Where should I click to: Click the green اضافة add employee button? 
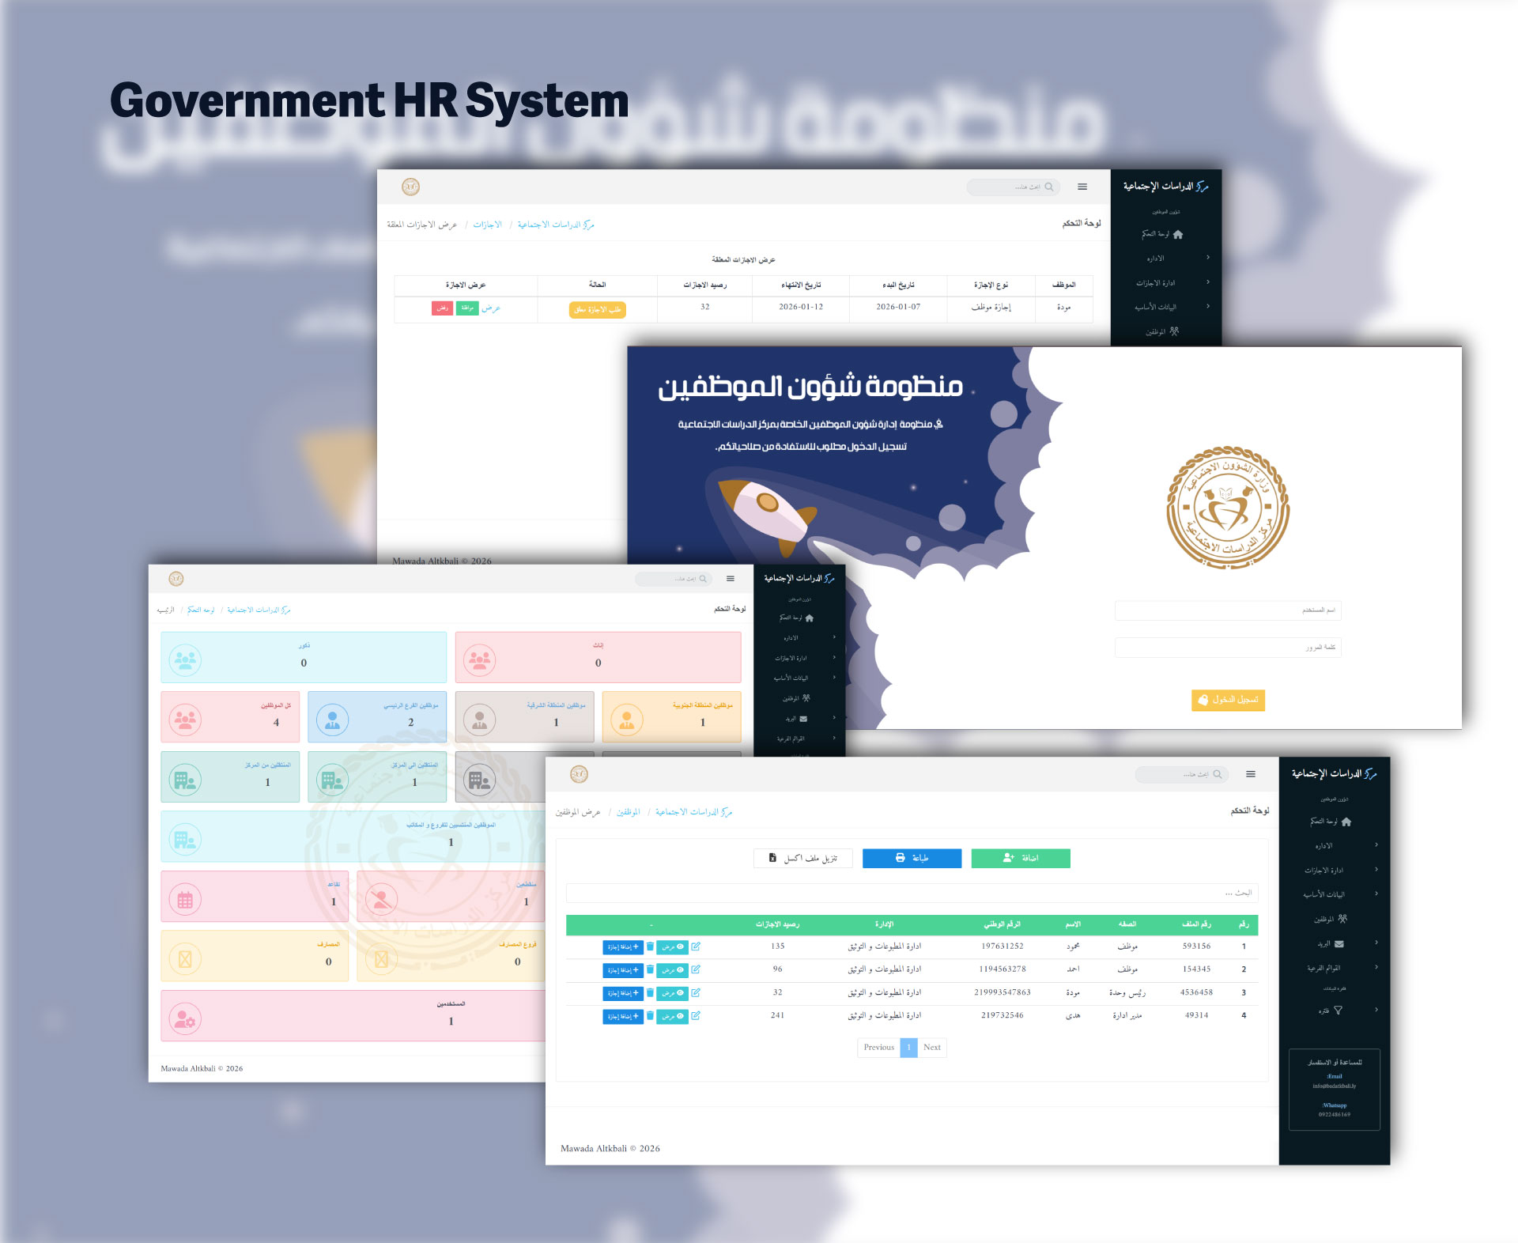tap(1021, 859)
